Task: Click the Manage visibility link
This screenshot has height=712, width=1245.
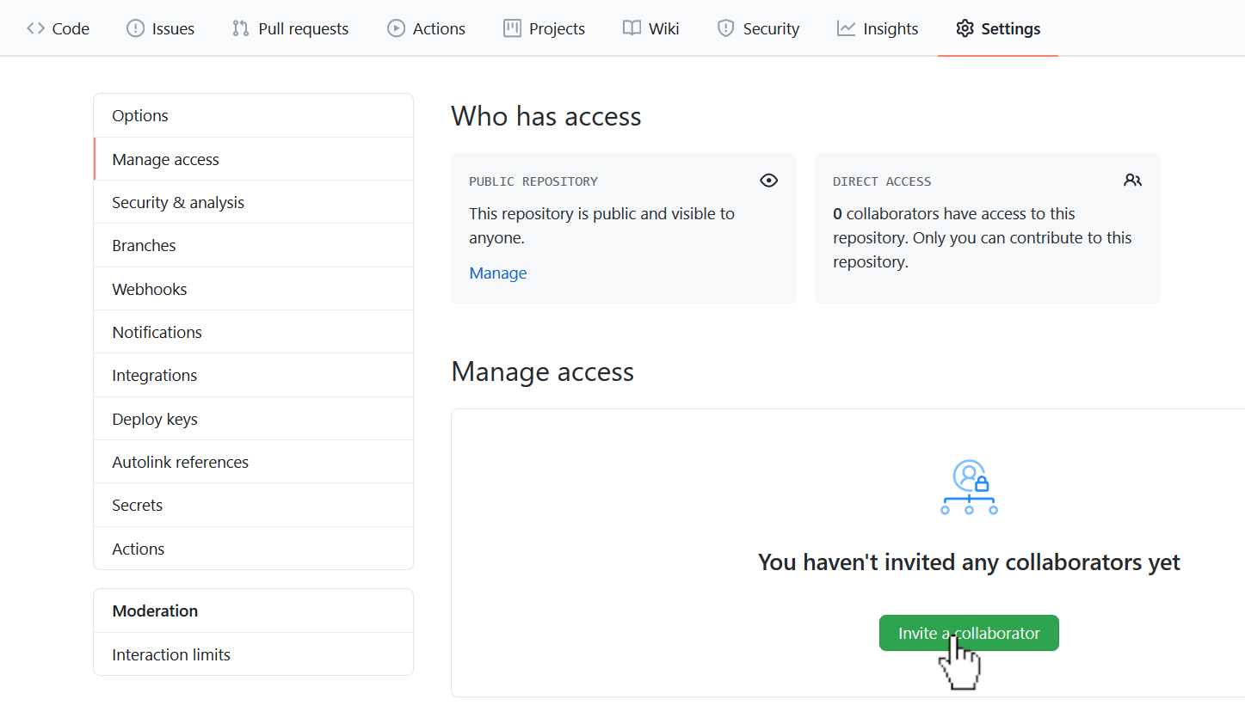Action: [x=498, y=273]
